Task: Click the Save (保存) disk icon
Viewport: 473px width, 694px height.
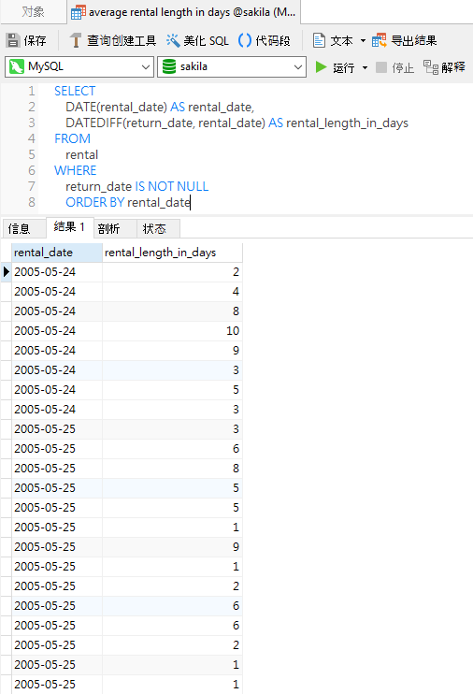Action: [13, 40]
